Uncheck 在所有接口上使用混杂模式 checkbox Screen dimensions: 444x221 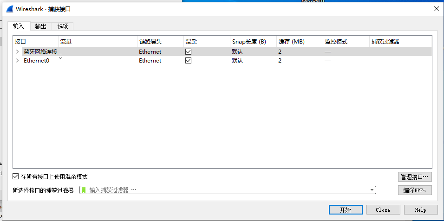click(16, 177)
